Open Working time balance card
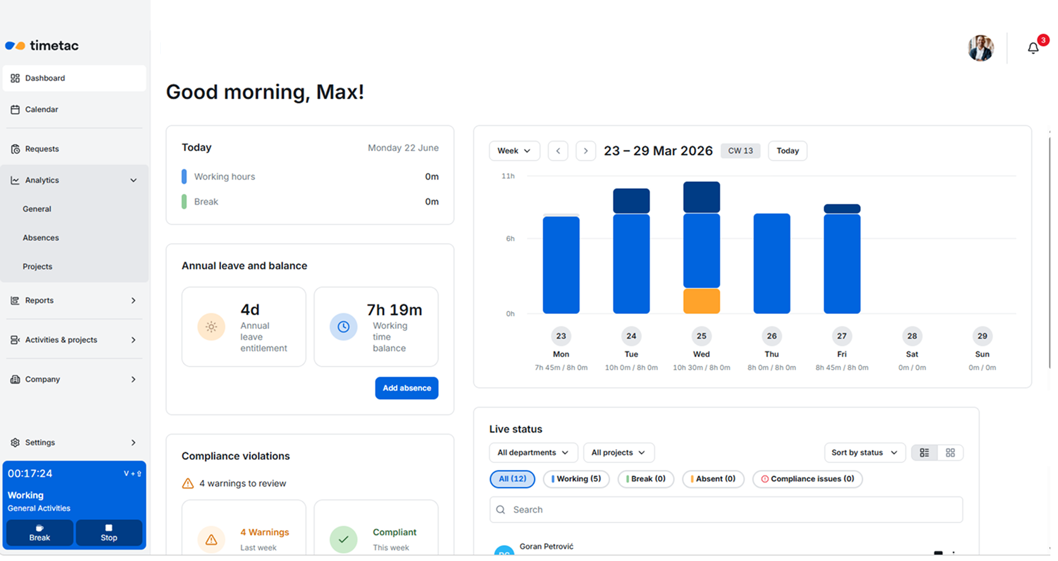 [x=377, y=327]
